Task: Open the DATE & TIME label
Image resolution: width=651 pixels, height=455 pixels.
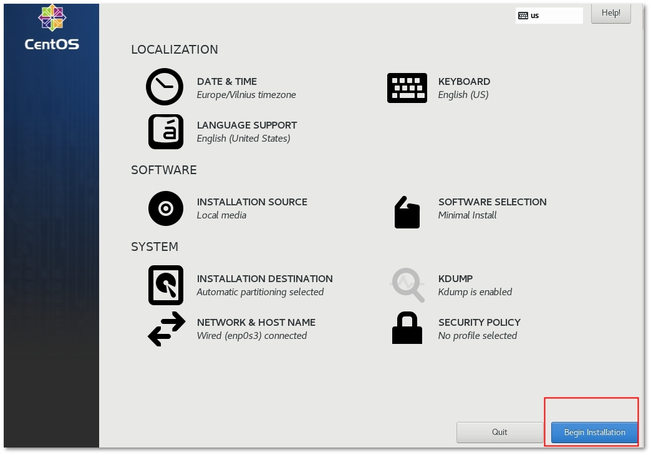Action: tap(226, 82)
